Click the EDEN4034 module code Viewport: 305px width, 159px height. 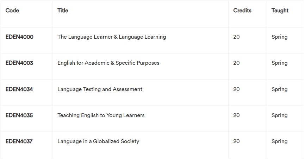pyautogui.click(x=19, y=89)
